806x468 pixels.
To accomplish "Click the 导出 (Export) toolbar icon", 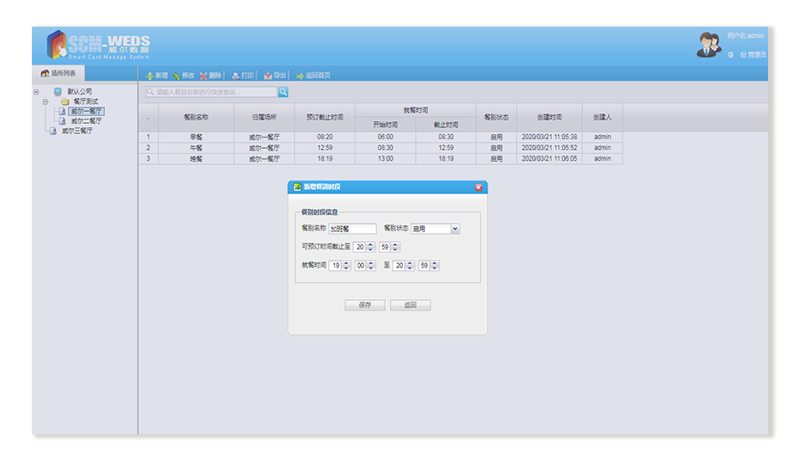I will (x=269, y=76).
